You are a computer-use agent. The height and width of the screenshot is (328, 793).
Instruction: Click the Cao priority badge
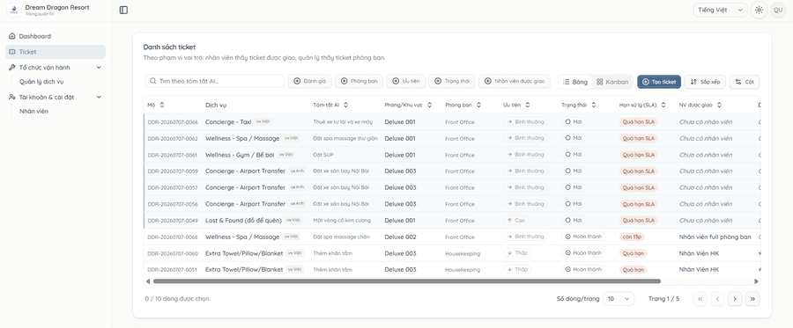515,221
